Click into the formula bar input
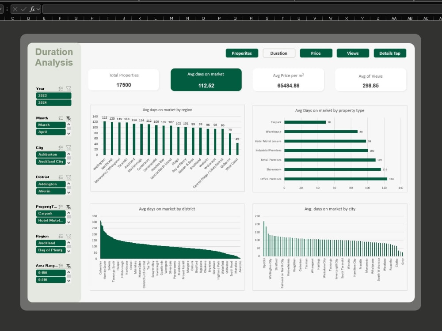The width and height of the screenshot is (442, 331). pos(242,9)
